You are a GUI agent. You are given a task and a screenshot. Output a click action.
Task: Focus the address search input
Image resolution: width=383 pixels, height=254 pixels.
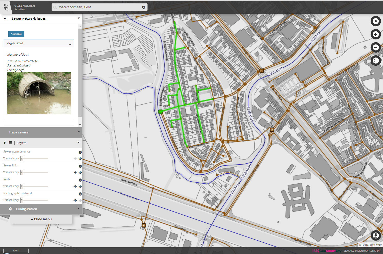[x=100, y=7]
